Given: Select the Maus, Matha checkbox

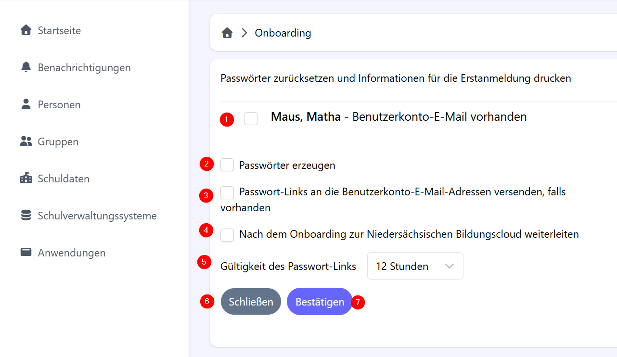Looking at the screenshot, I should (251, 118).
